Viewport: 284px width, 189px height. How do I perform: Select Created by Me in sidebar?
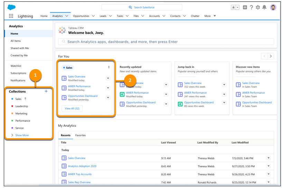[19, 55]
